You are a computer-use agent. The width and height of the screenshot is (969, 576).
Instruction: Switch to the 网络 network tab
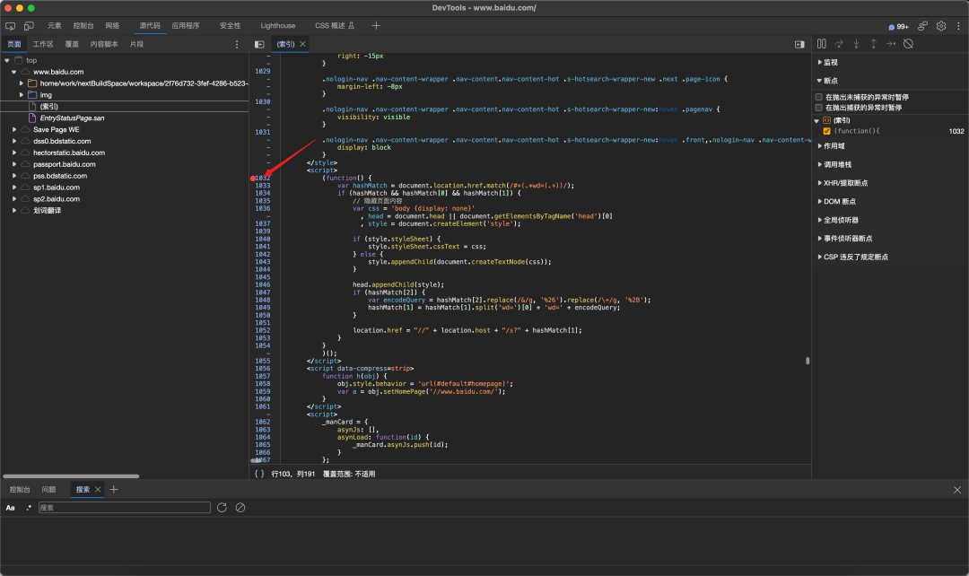pos(112,26)
